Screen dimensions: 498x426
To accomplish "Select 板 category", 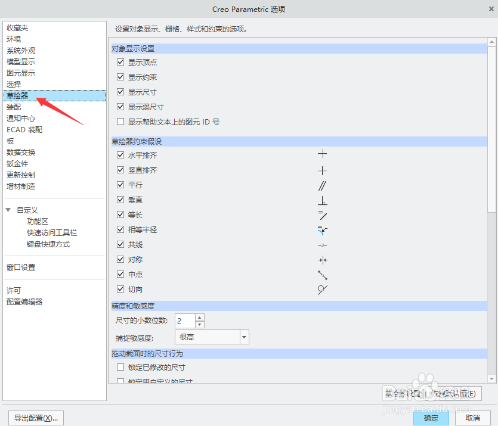I will [10, 141].
